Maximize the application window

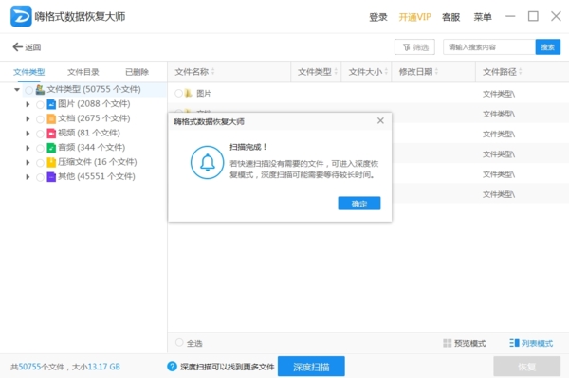click(x=533, y=16)
